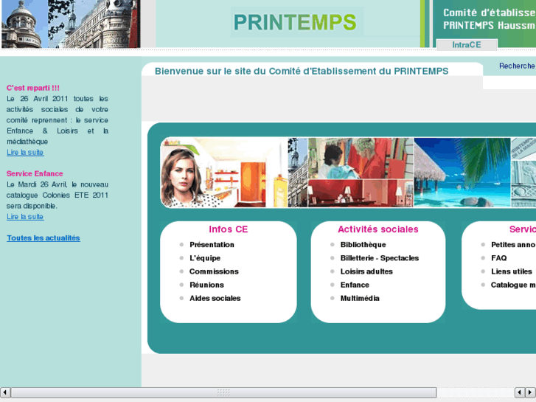Open the 'Toutes les actualités' link
This screenshot has width=536, height=402.
coord(43,238)
